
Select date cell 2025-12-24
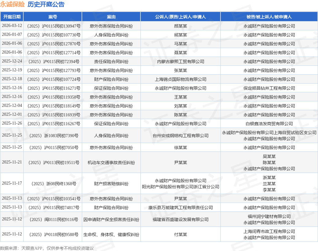coord(12,61)
